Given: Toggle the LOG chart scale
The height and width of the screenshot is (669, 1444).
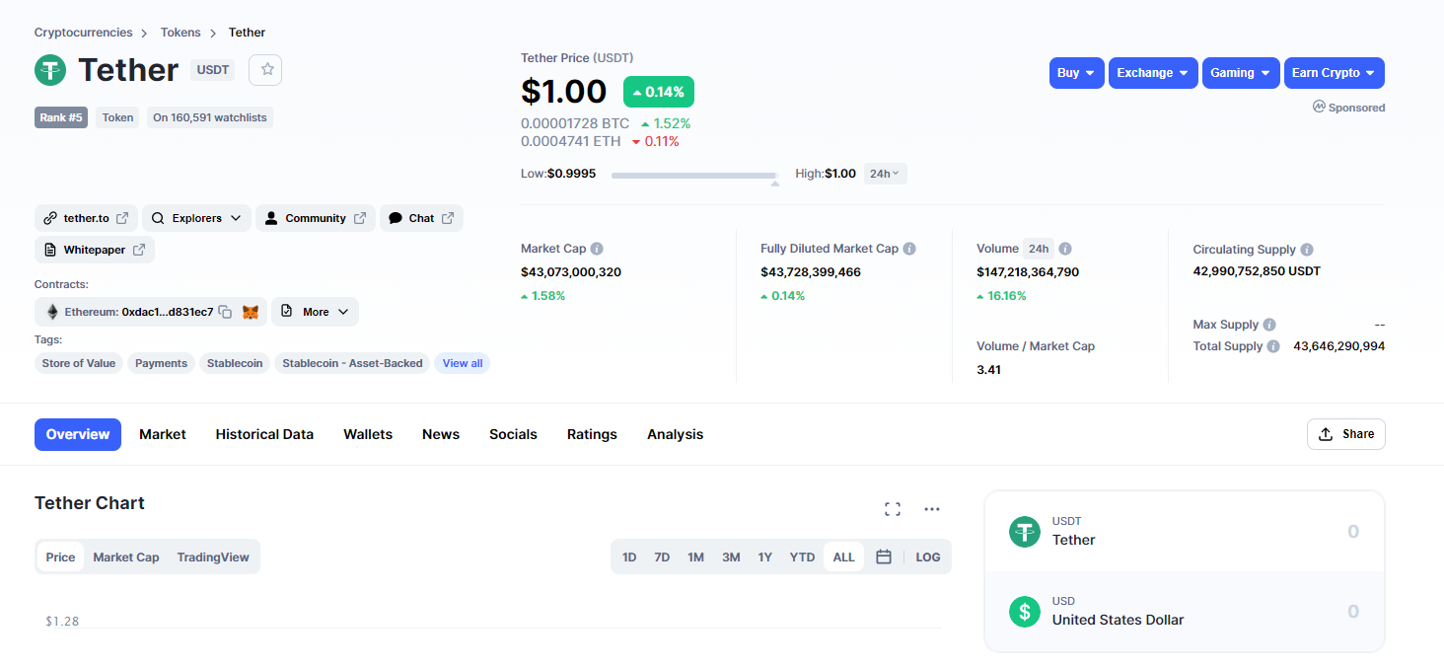Looking at the screenshot, I should click(x=928, y=557).
